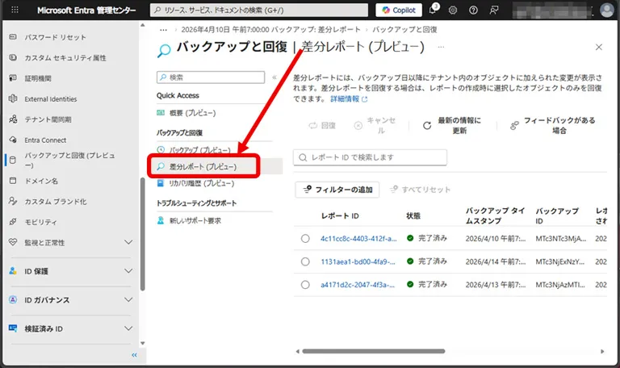Select radio for report 4c11cc8c-4403-412f
620x368 pixels.
305,238
